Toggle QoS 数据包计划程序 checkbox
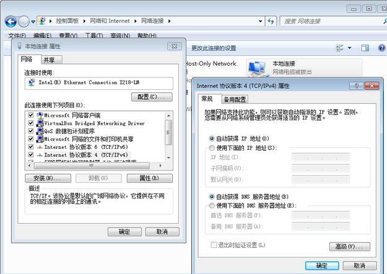This screenshot has height=274, width=387. click(x=30, y=131)
